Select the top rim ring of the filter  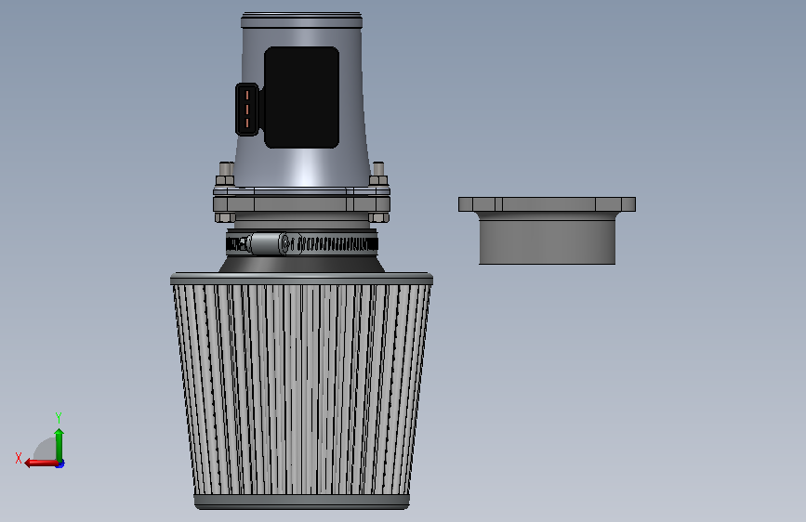coord(301,279)
